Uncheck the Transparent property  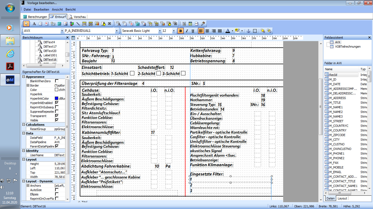tap(57, 116)
